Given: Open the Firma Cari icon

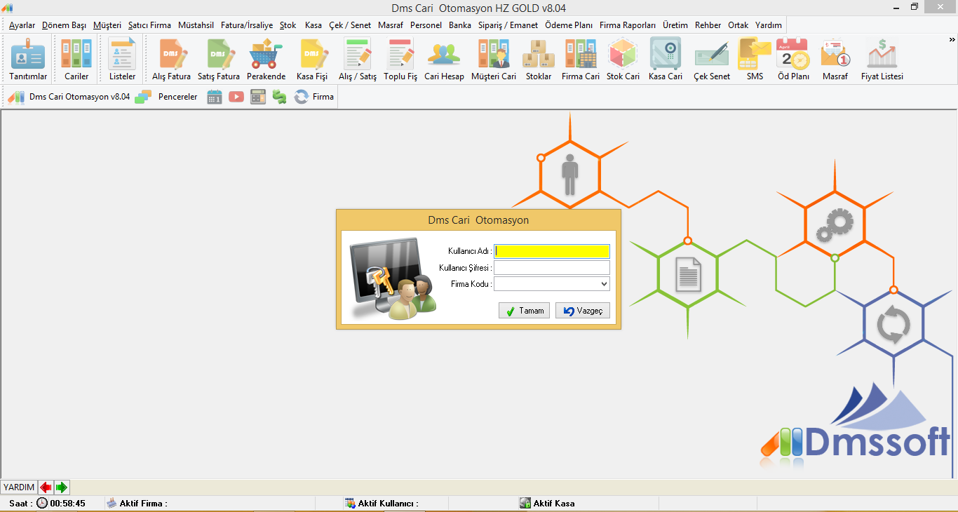Looking at the screenshot, I should (581, 60).
